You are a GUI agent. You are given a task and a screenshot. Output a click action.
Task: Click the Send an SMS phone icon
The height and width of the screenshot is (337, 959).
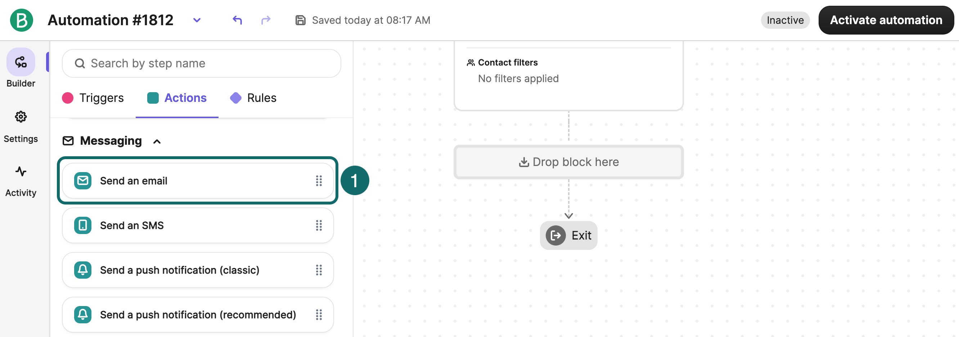tap(83, 226)
